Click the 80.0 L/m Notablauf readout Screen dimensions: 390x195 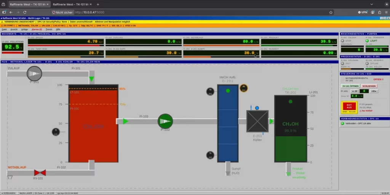(221, 42)
